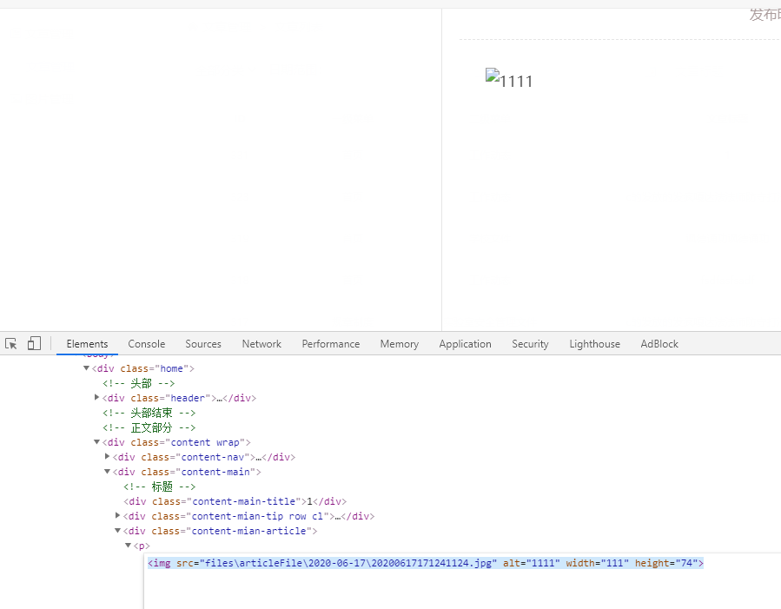Collapse the content-main div node
This screenshot has height=609, width=781.
point(107,471)
